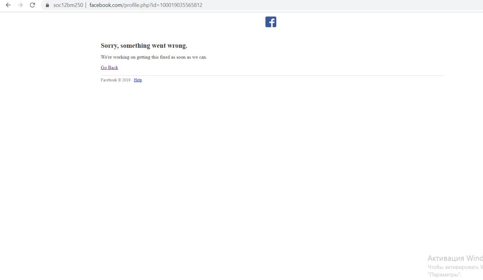483x280 pixels.
Task: Select the 'Sorry, something went wrong.' heading
Action: (x=144, y=46)
